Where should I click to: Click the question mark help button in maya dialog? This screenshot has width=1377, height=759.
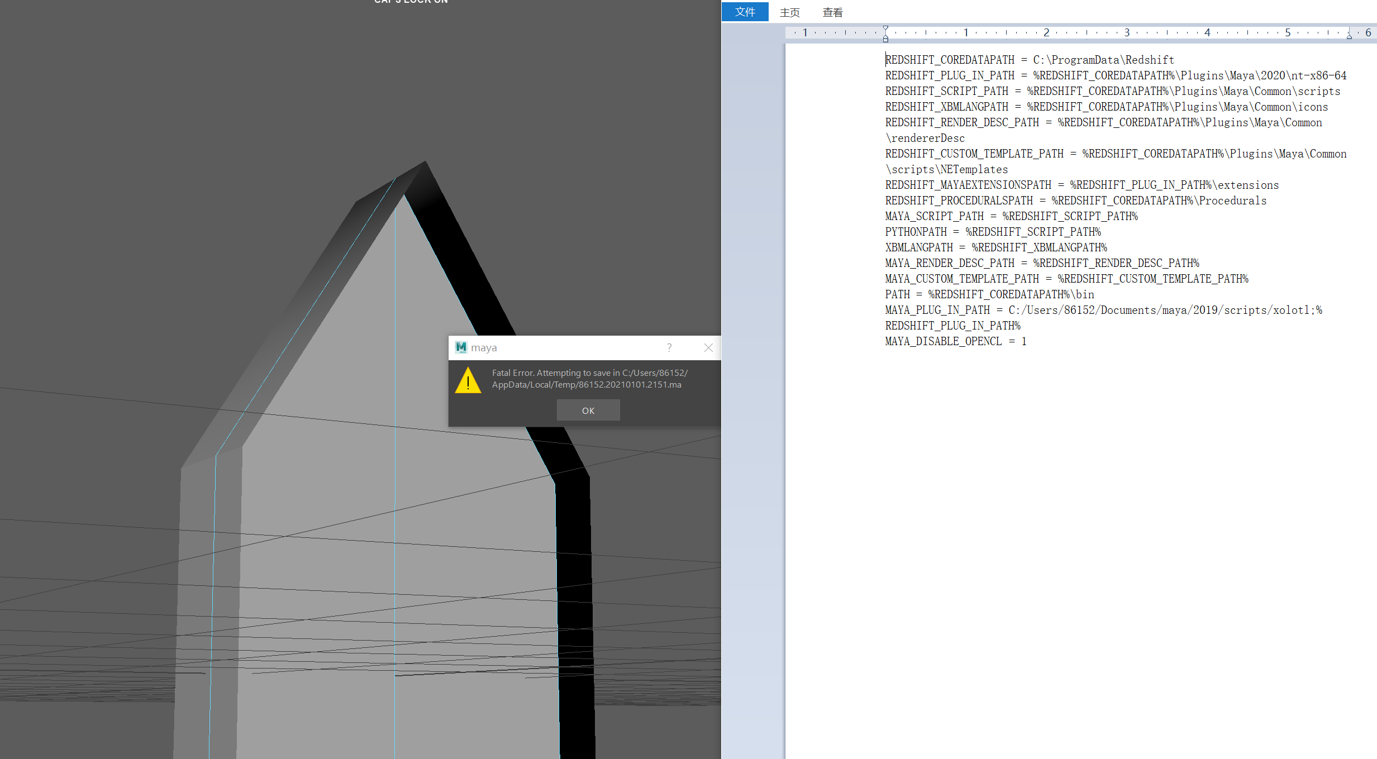tap(669, 347)
